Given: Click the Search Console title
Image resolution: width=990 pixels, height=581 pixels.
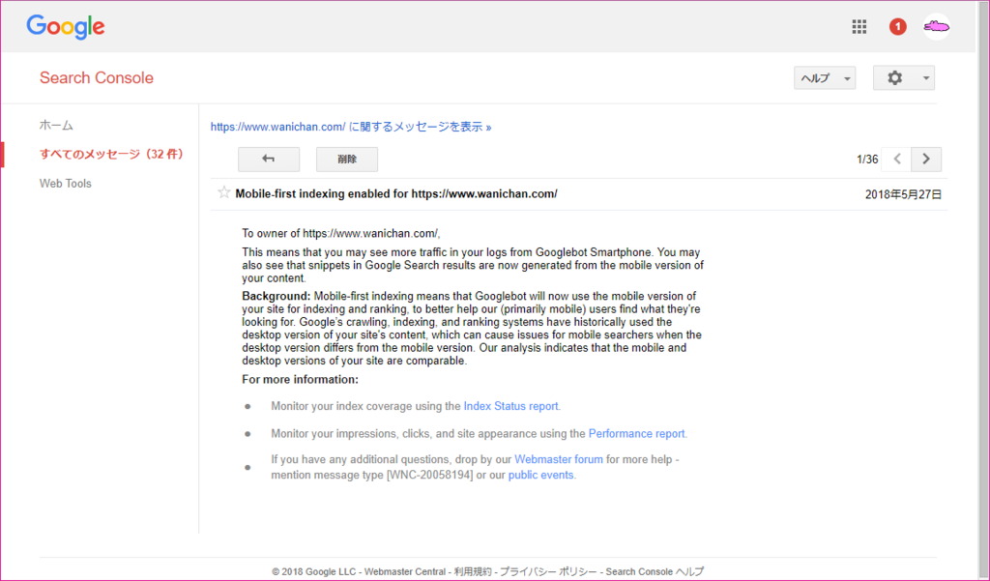Looking at the screenshot, I should coord(97,77).
